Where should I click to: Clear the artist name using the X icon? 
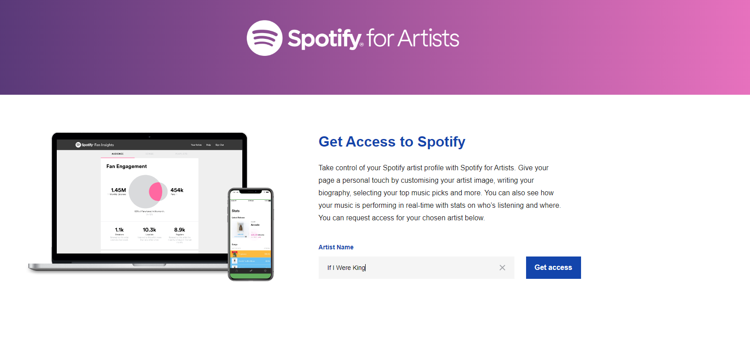pyautogui.click(x=502, y=267)
